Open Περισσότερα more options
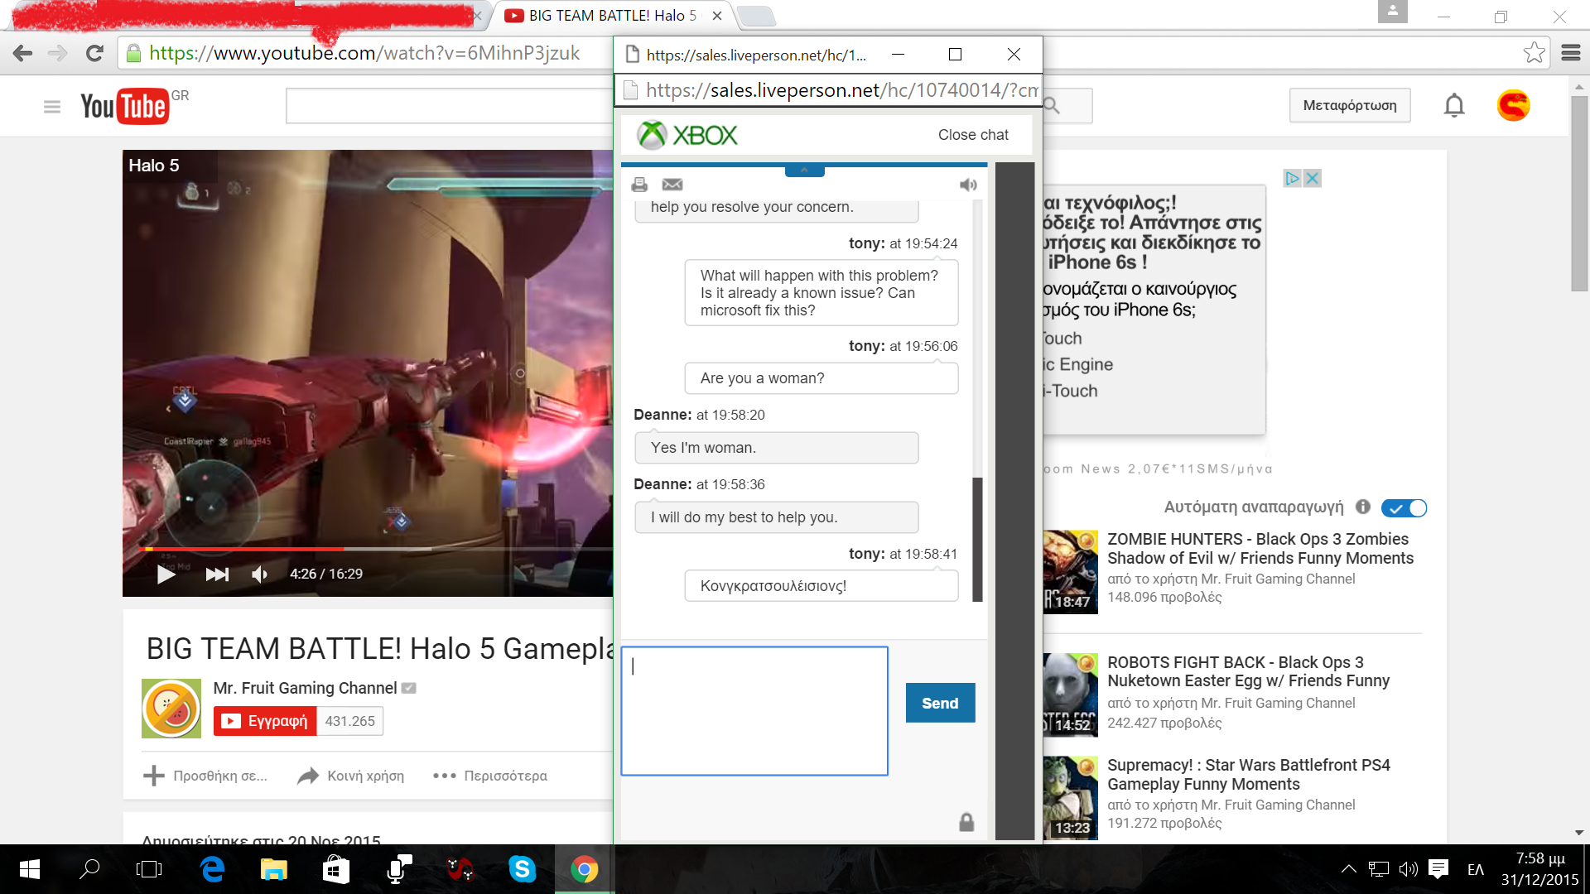1590x894 pixels. pyautogui.click(x=489, y=776)
